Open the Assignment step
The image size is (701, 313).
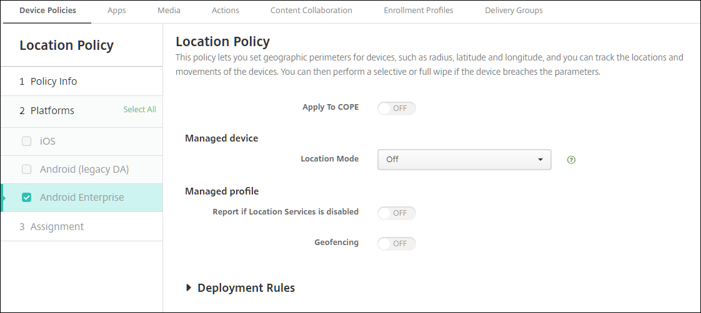(57, 227)
